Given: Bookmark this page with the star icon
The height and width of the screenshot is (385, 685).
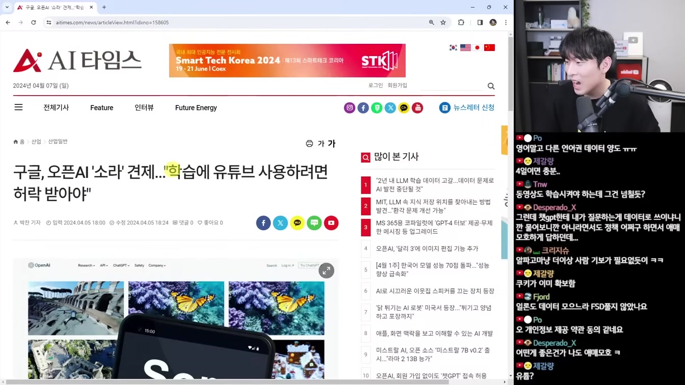Looking at the screenshot, I should pos(443,22).
